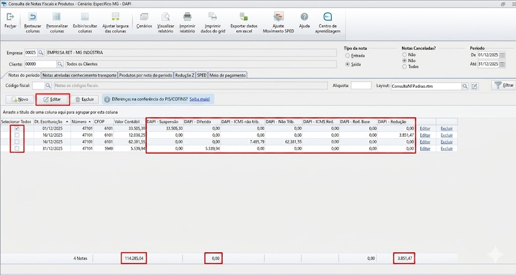
Task: Click the Alíquota input field
Action: 361,86
